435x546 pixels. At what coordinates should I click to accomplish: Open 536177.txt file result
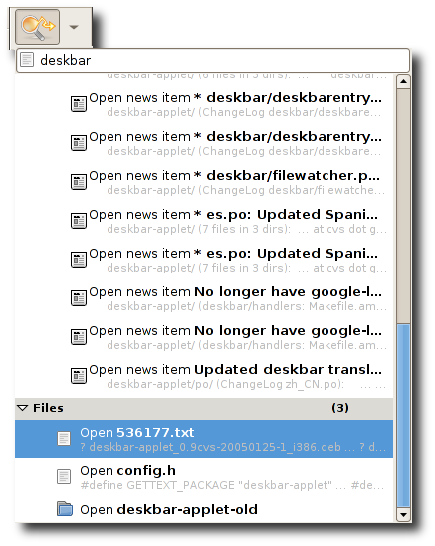tap(204, 439)
